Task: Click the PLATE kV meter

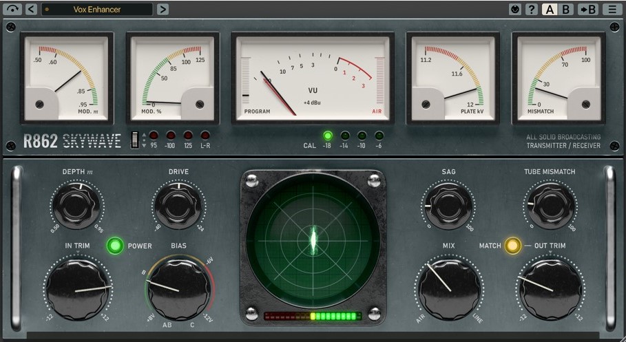Action: [x=452, y=78]
